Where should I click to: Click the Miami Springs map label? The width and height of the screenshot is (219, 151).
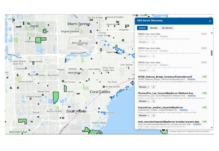[79, 24]
